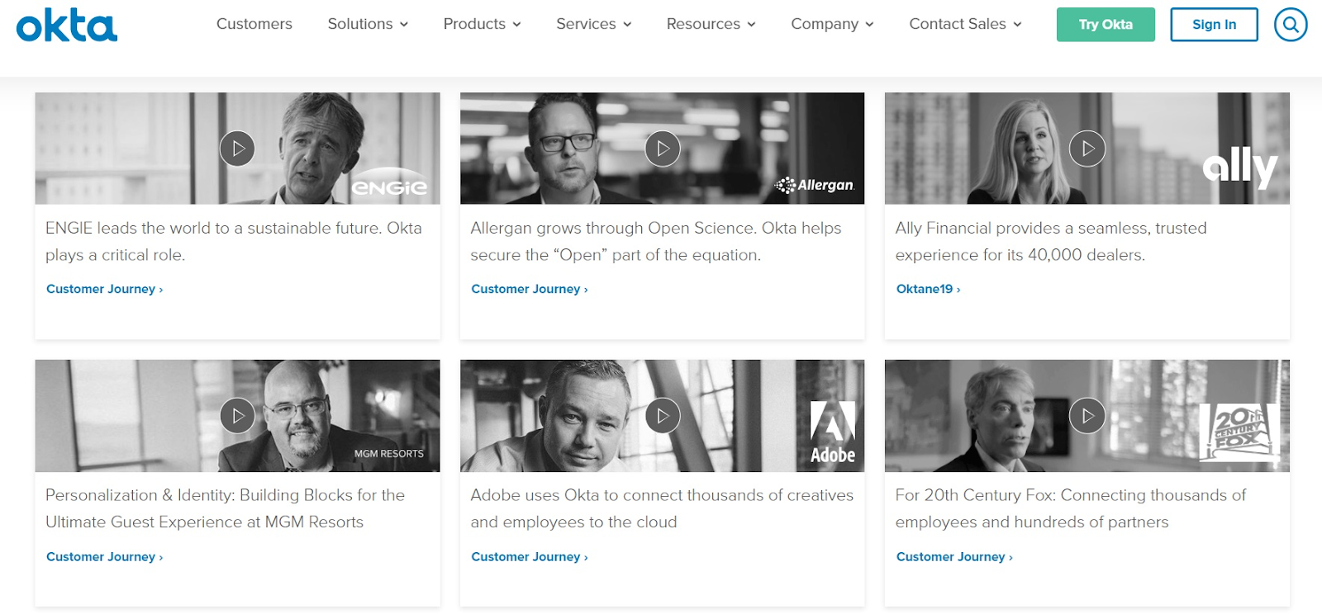Select text 'Adobe uses Okta to connect thousands'
This screenshot has height=614, width=1322.
tap(618, 495)
